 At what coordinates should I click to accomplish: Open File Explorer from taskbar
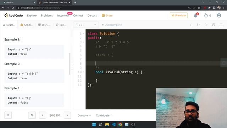pyautogui.click(x=107, y=124)
